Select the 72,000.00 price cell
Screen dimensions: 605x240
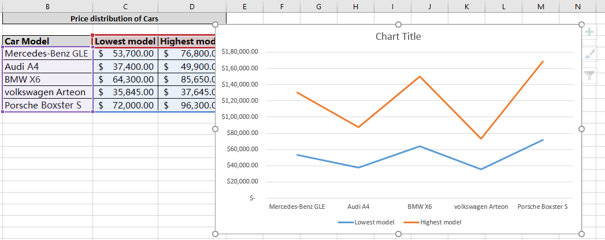(x=125, y=105)
